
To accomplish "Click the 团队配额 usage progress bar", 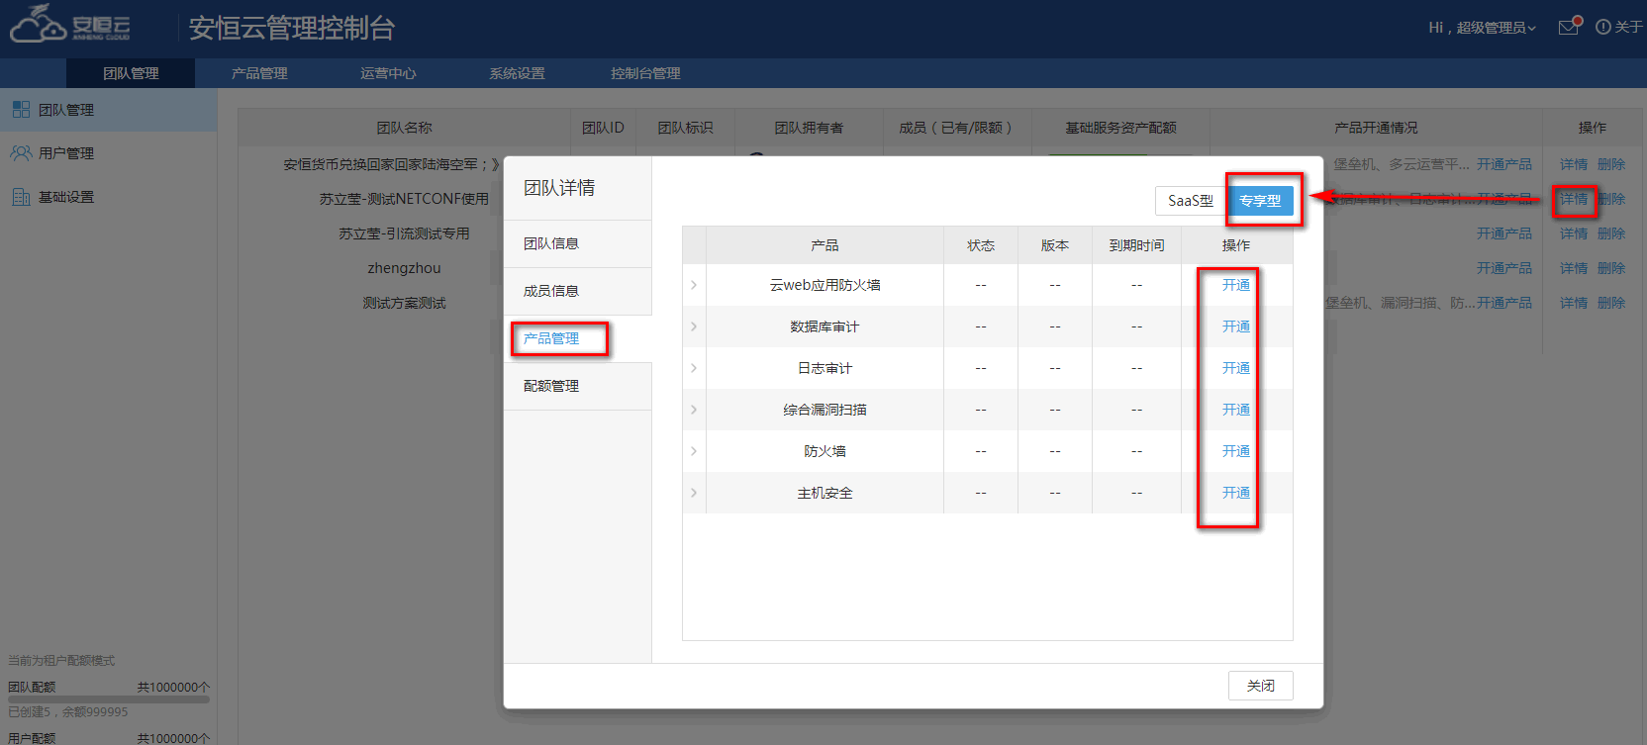I will [109, 699].
